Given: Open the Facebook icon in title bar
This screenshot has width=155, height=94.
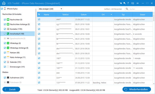Looking at the screenshot, I should (x=128, y=3).
